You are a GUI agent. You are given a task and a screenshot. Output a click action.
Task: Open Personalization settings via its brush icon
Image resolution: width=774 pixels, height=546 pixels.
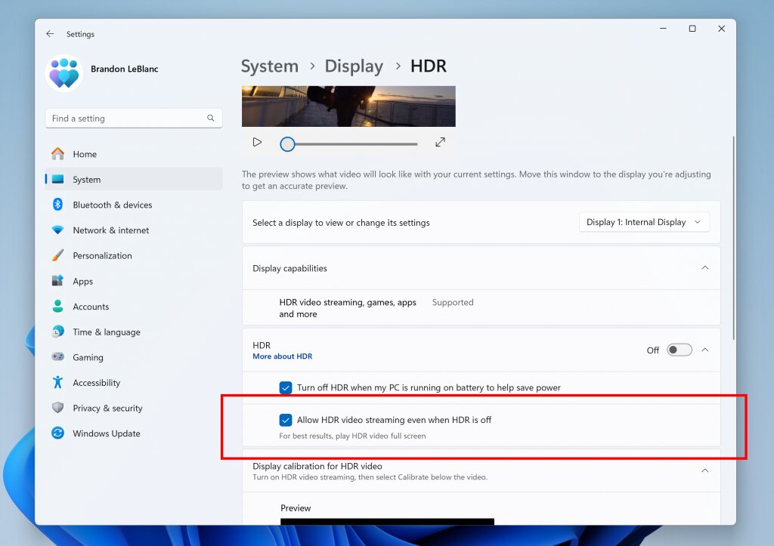[59, 255]
